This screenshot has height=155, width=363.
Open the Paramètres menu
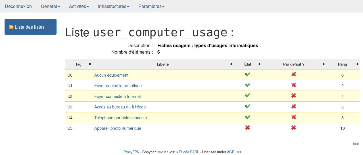point(151,6)
